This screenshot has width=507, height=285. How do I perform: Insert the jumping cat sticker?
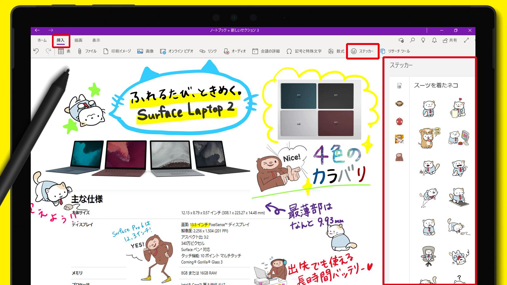429,197
